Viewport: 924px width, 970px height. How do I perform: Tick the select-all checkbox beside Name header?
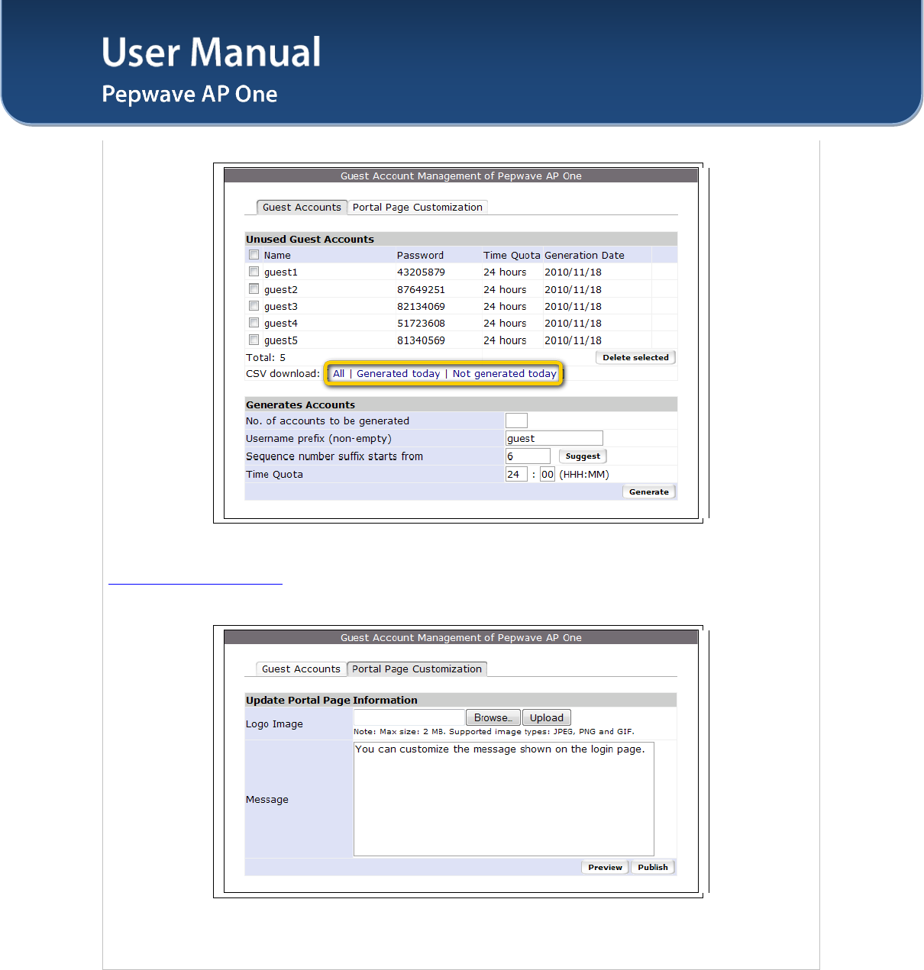254,255
